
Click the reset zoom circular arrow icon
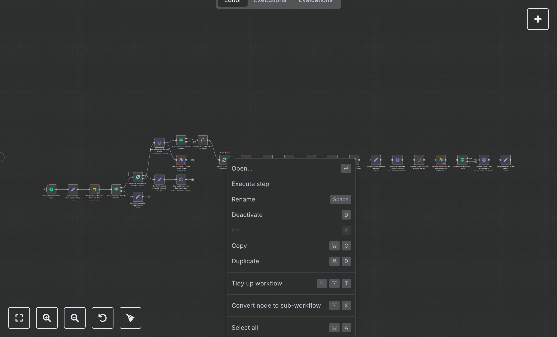pyautogui.click(x=103, y=318)
